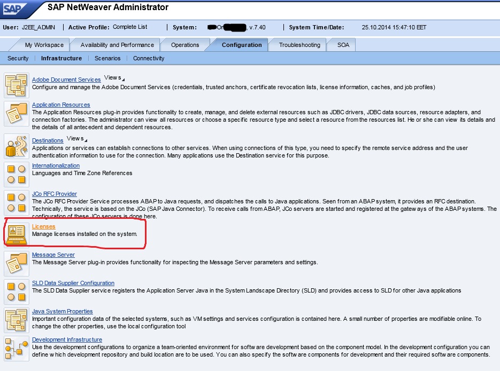500x371 pixels.
Task: Click the Development Infrastructure diagram icon
Action: pos(16,349)
